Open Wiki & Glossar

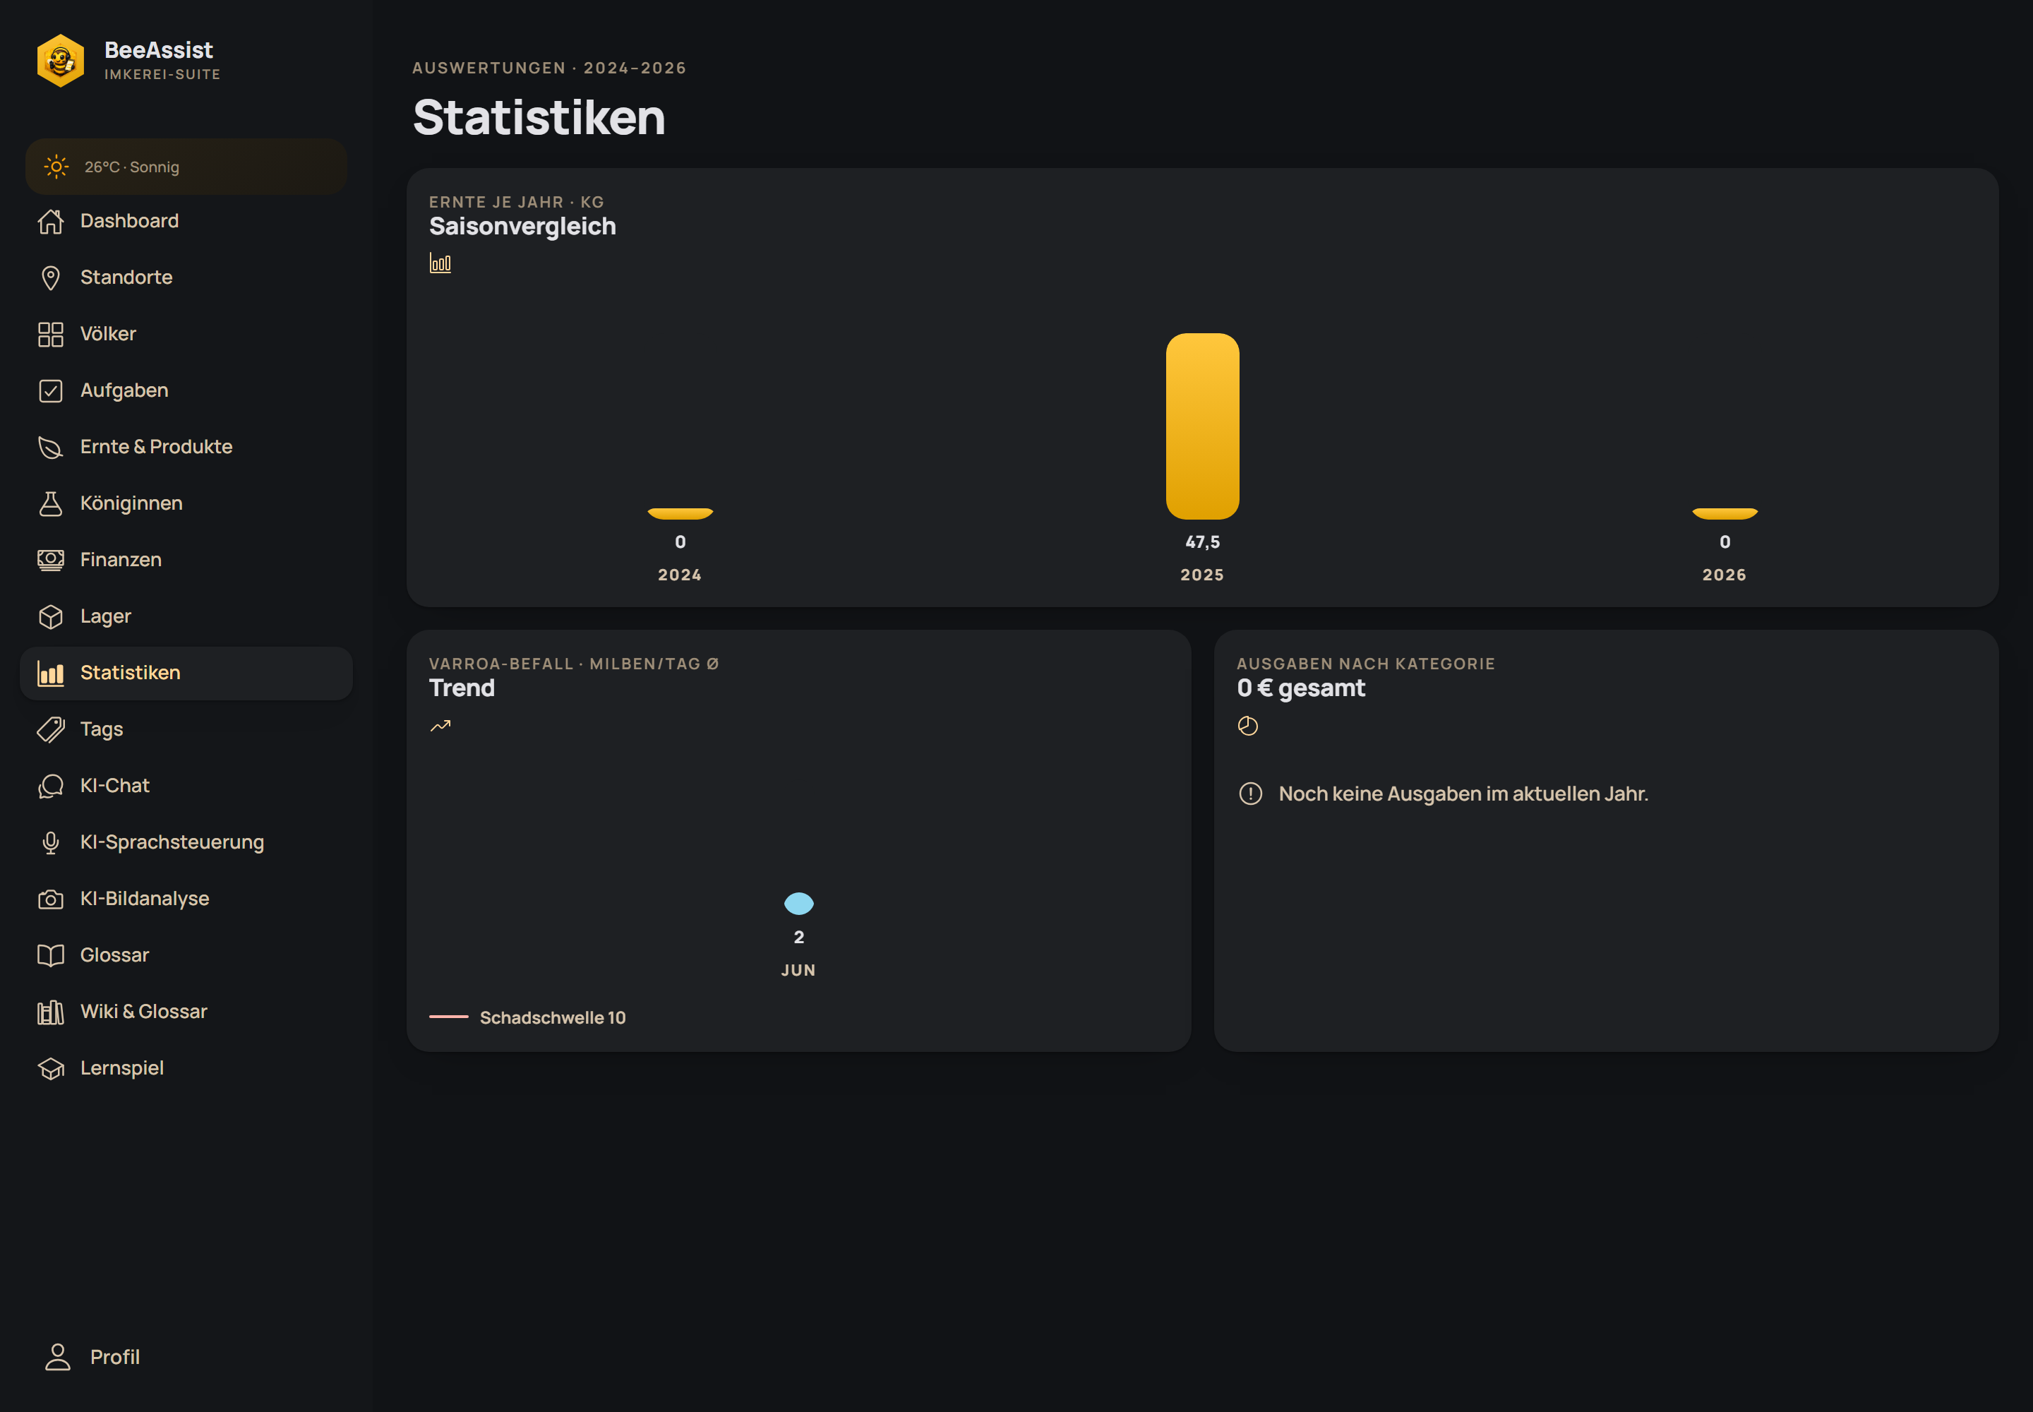[x=186, y=1012]
